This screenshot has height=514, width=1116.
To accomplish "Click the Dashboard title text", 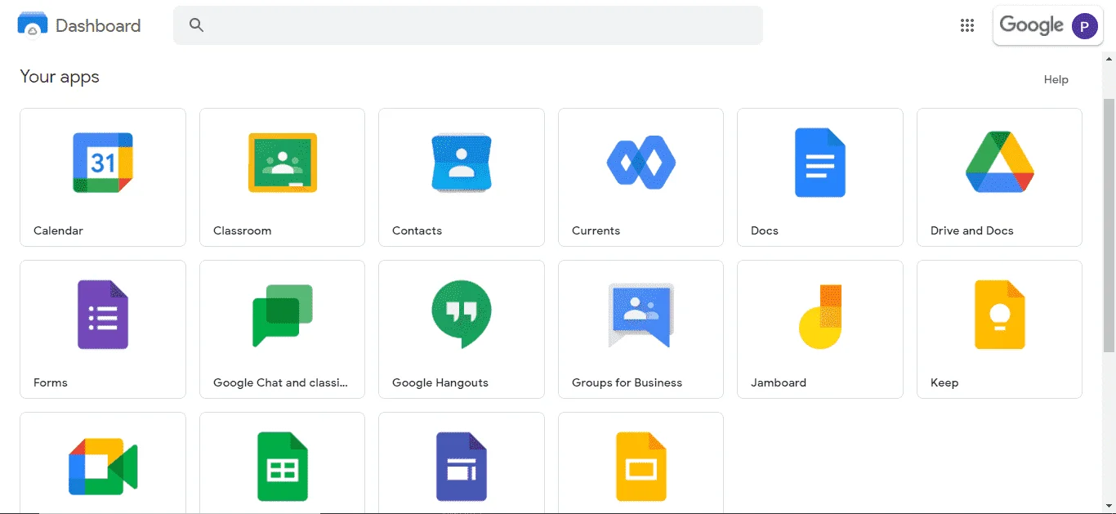I will point(98,25).
